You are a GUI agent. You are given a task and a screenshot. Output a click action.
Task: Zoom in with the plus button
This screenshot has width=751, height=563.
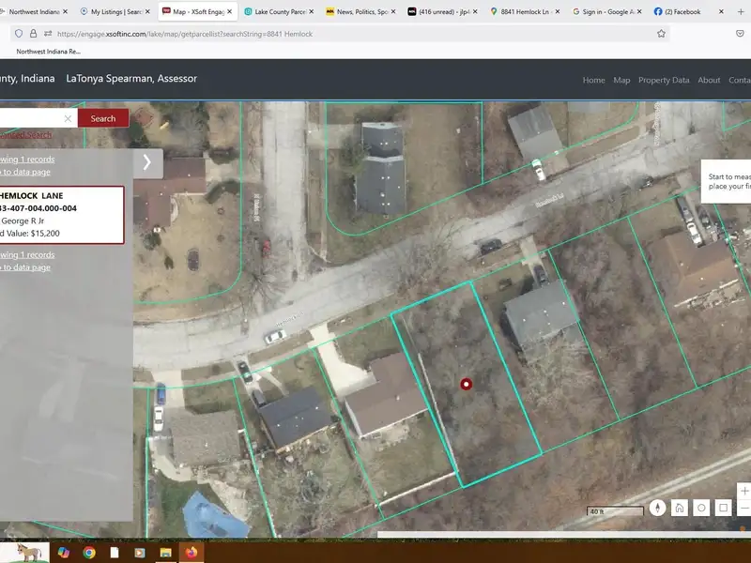[x=744, y=490]
